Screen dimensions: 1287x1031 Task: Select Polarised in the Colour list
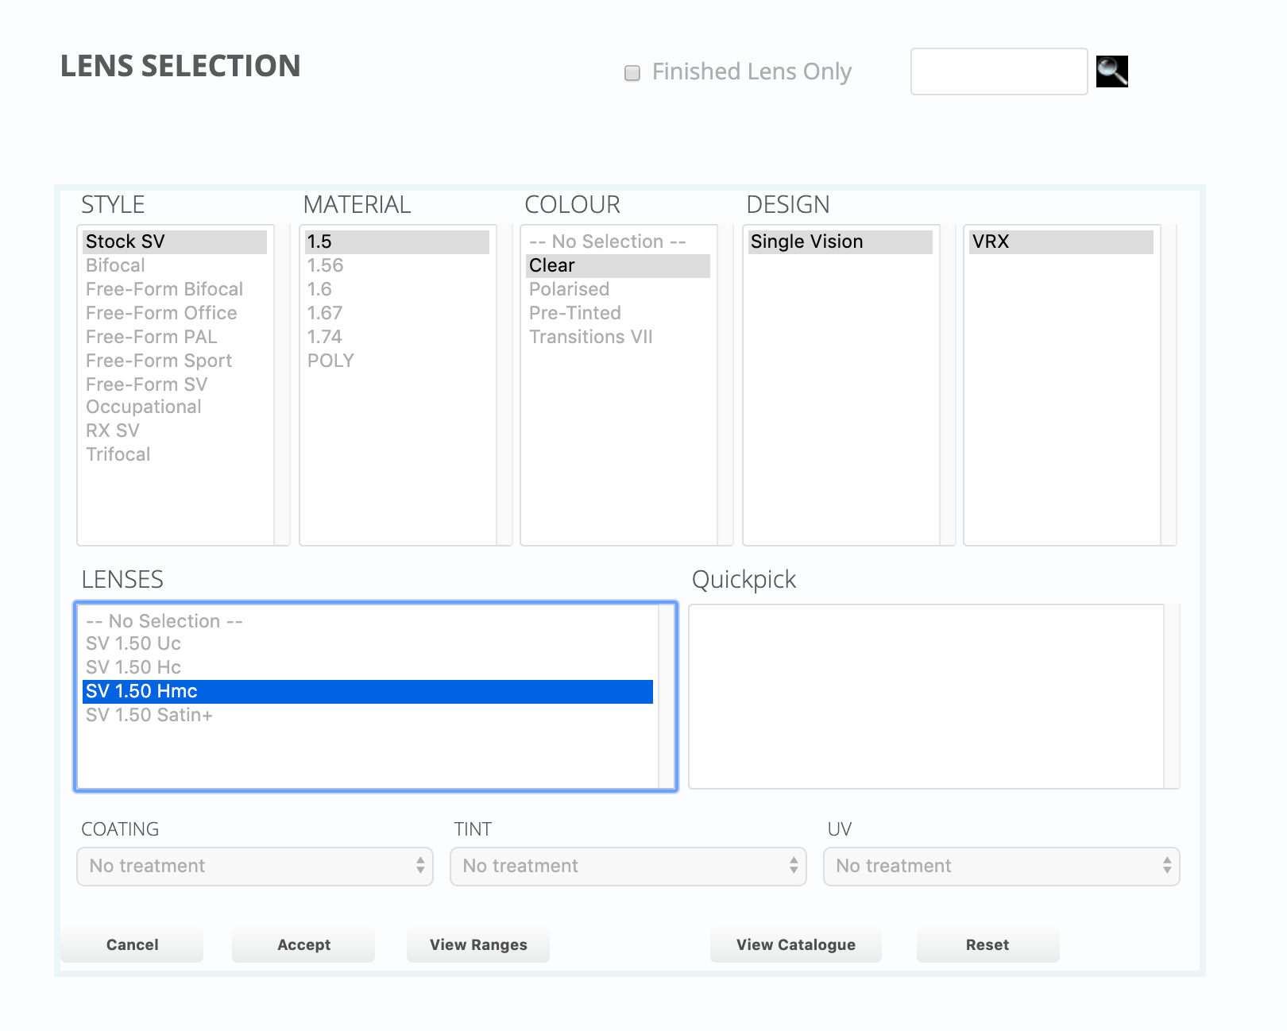[x=570, y=289]
